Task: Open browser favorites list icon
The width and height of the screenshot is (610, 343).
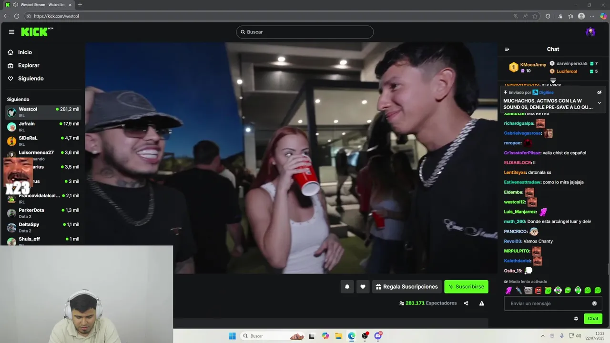Action: tap(570, 16)
